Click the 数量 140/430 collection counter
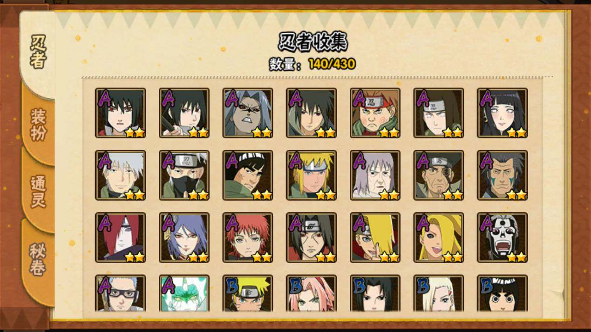 pyautogui.click(x=312, y=64)
